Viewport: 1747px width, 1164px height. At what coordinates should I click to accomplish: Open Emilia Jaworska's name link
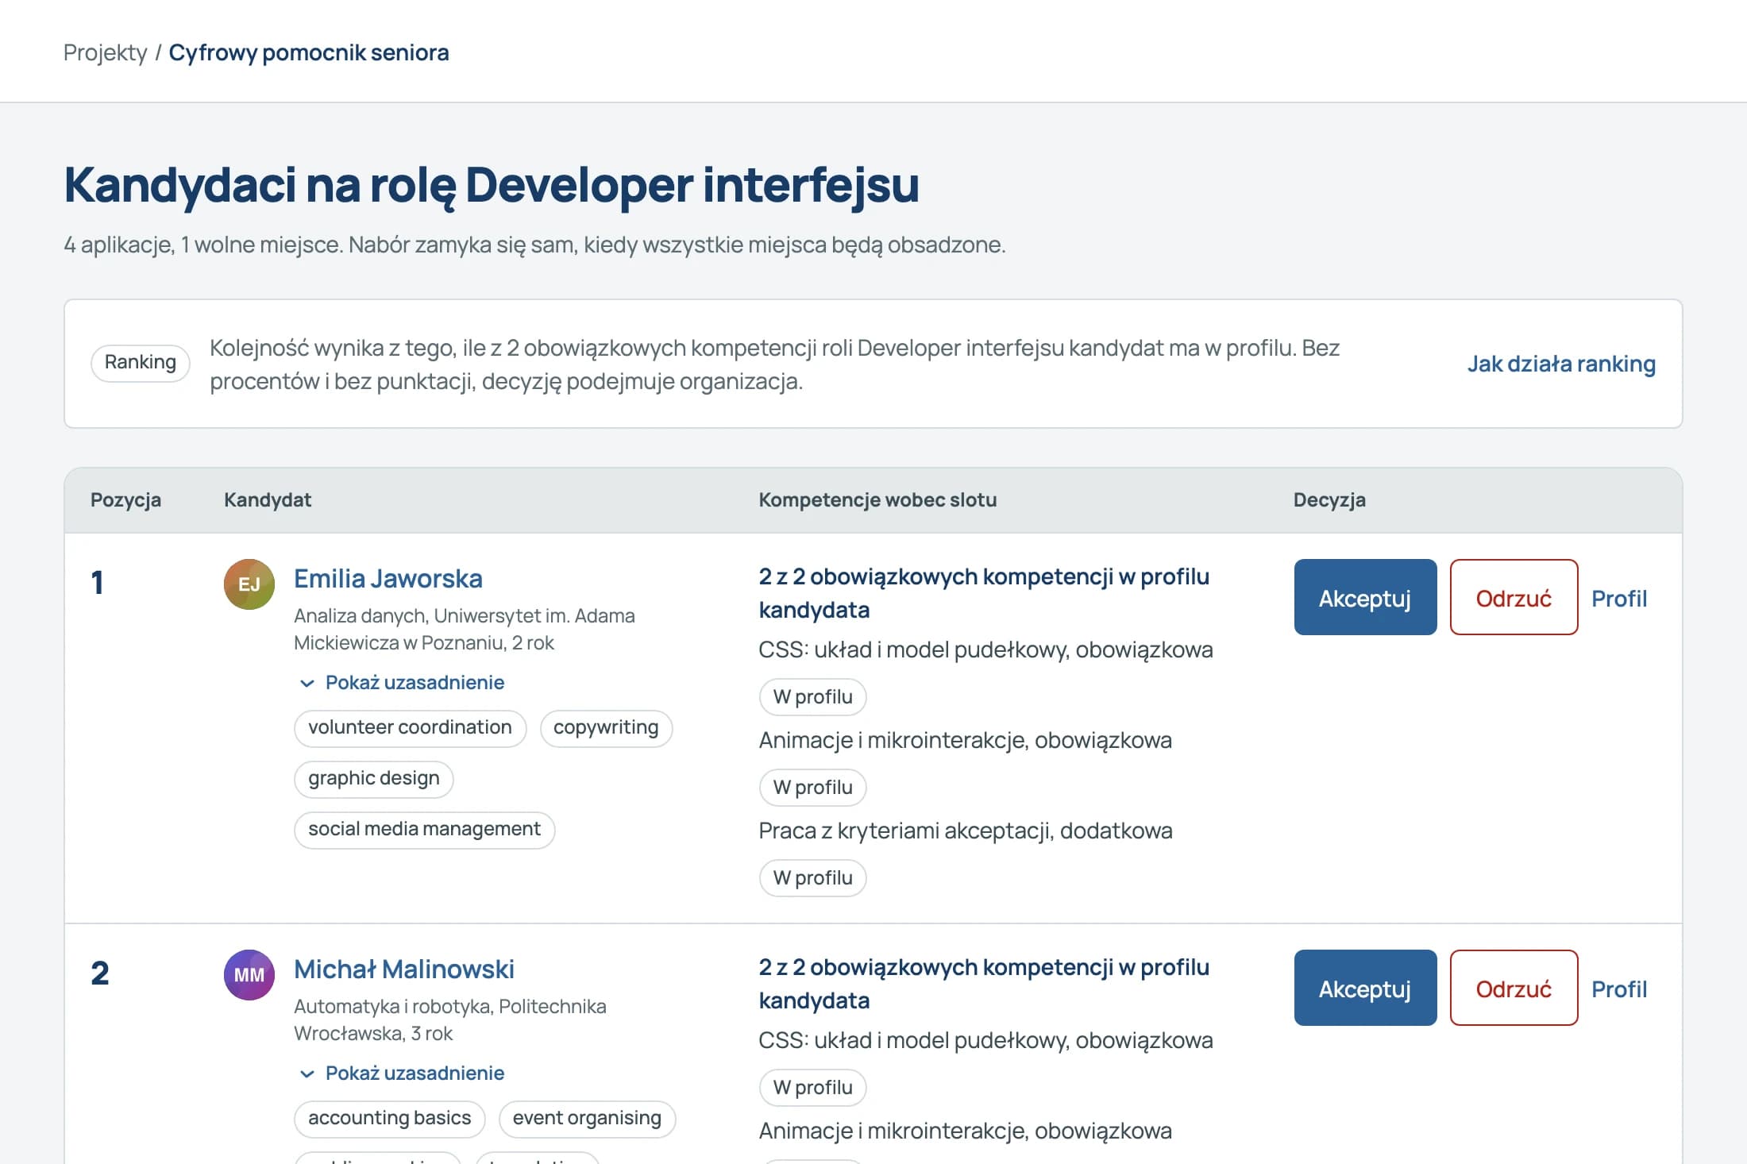tap(388, 579)
